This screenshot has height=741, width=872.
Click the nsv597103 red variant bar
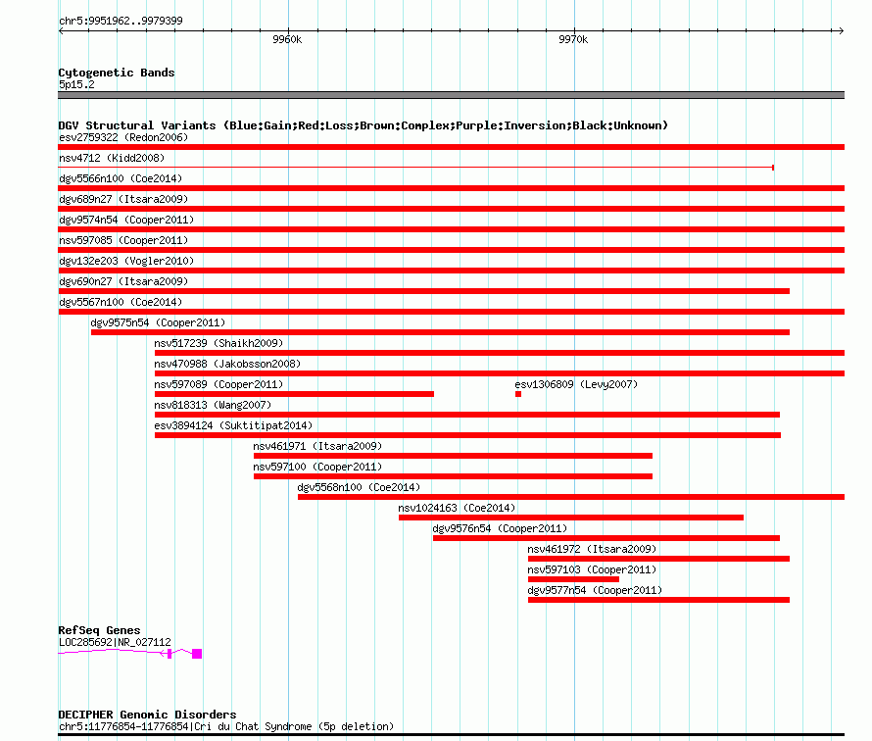[573, 579]
